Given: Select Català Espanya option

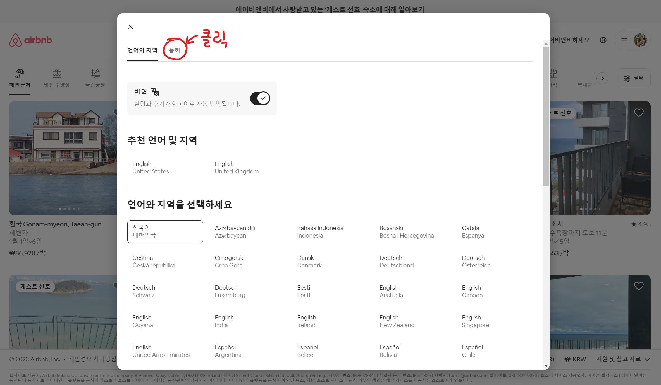Looking at the screenshot, I should [x=495, y=232].
